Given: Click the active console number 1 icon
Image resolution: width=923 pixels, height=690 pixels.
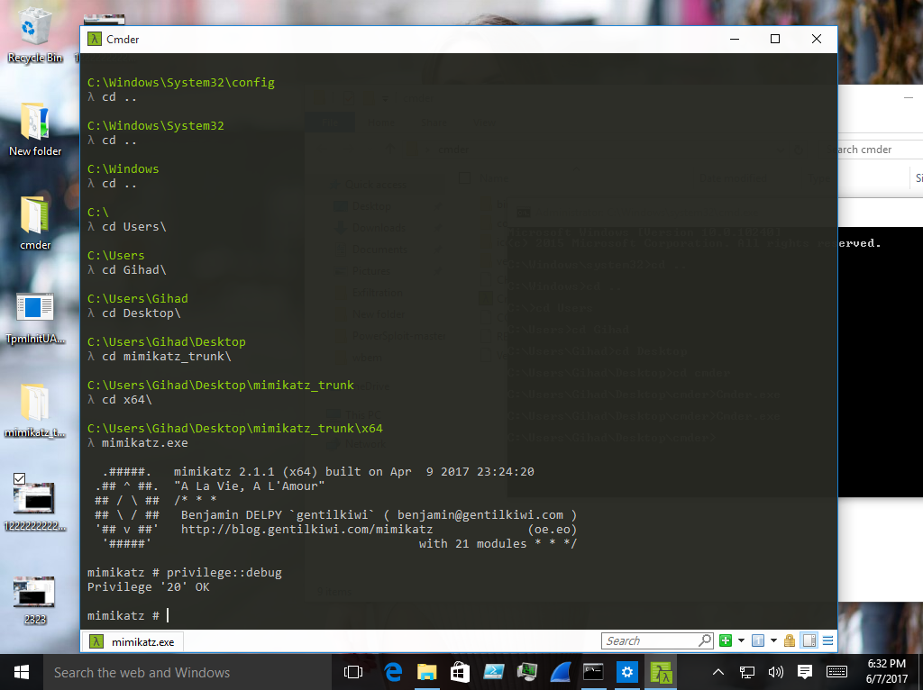Looking at the screenshot, I should 758,640.
